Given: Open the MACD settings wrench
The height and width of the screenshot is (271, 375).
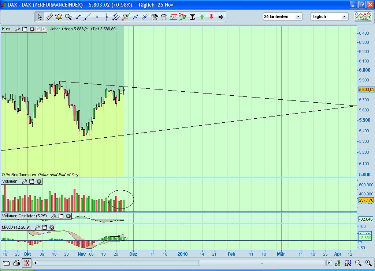Looking at the screenshot, I should [36, 227].
